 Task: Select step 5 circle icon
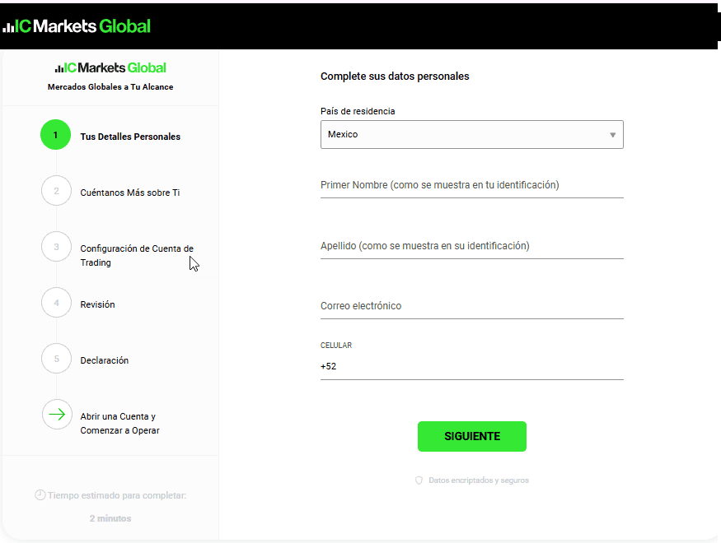point(56,359)
